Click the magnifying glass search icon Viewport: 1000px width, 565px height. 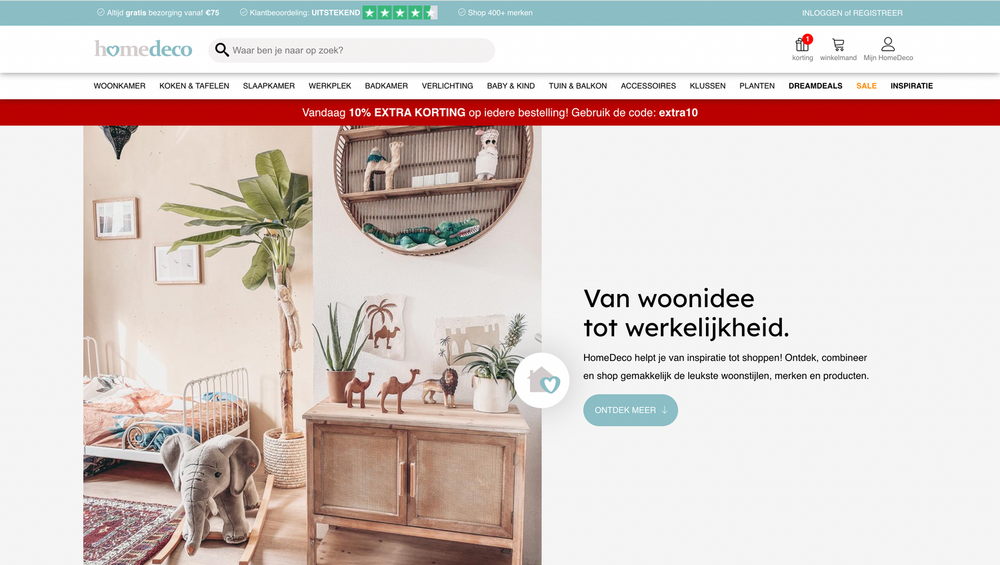(x=222, y=50)
